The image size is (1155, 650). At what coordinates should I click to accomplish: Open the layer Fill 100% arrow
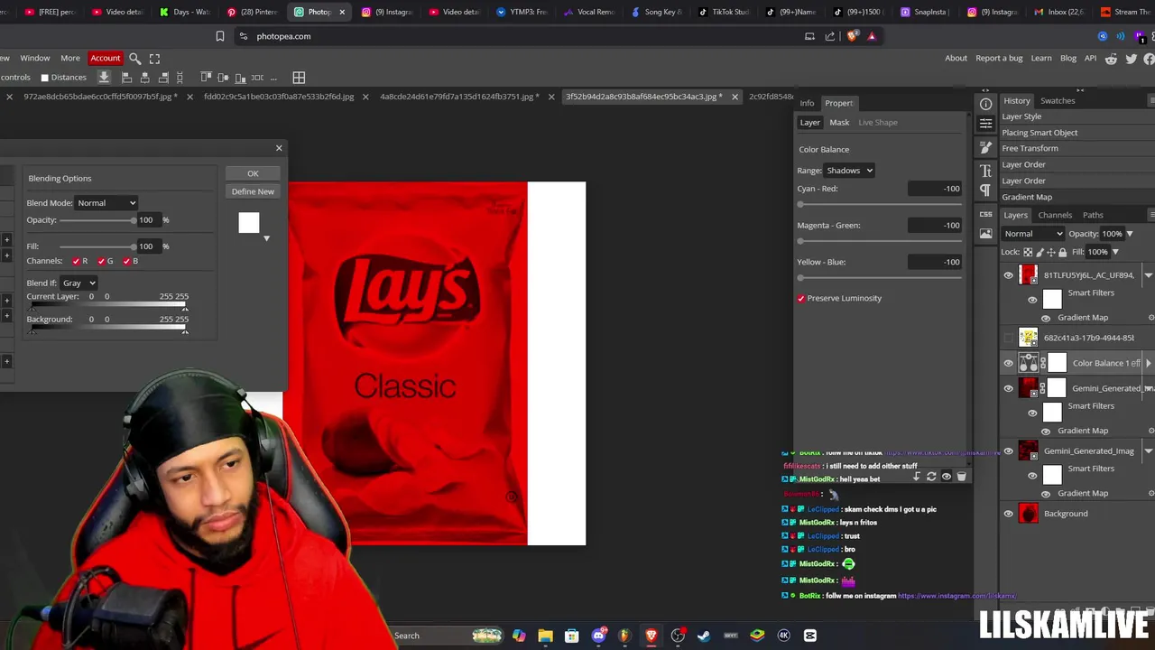click(x=1115, y=252)
